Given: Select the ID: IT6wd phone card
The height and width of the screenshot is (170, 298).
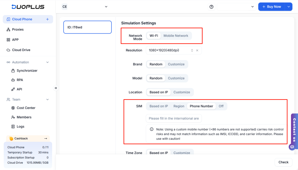Looking at the screenshot, I should (87, 27).
